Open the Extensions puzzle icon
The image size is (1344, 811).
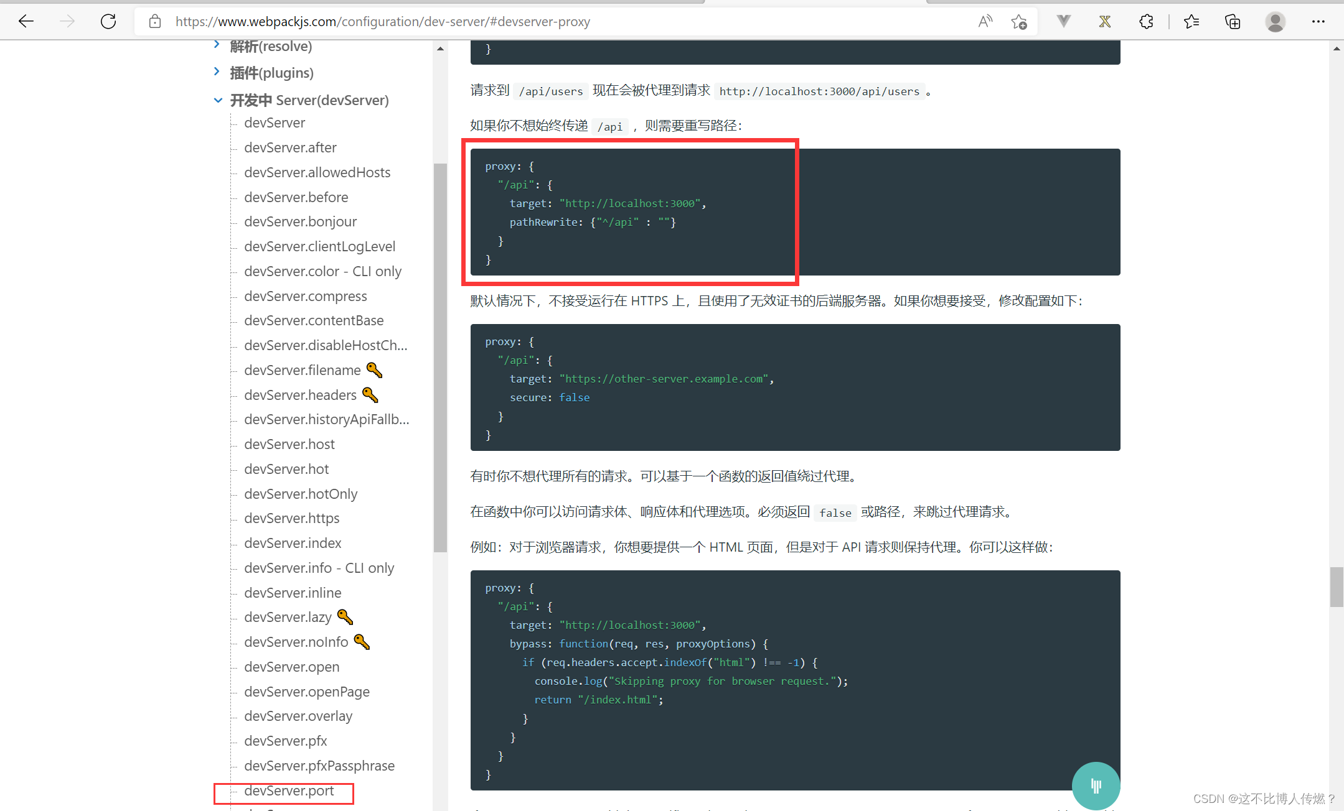pos(1146,22)
